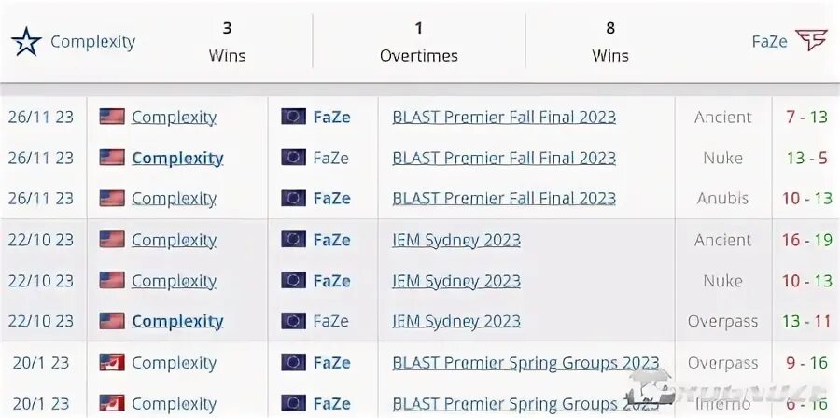The height and width of the screenshot is (418, 840).
Task: Click the Complexity star logo in header
Action: pos(26,42)
